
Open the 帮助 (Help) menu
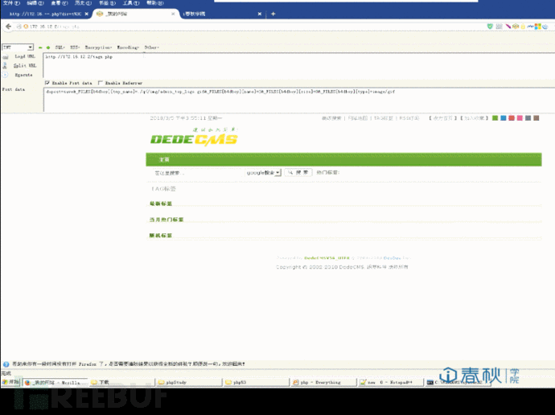(x=155, y=3)
